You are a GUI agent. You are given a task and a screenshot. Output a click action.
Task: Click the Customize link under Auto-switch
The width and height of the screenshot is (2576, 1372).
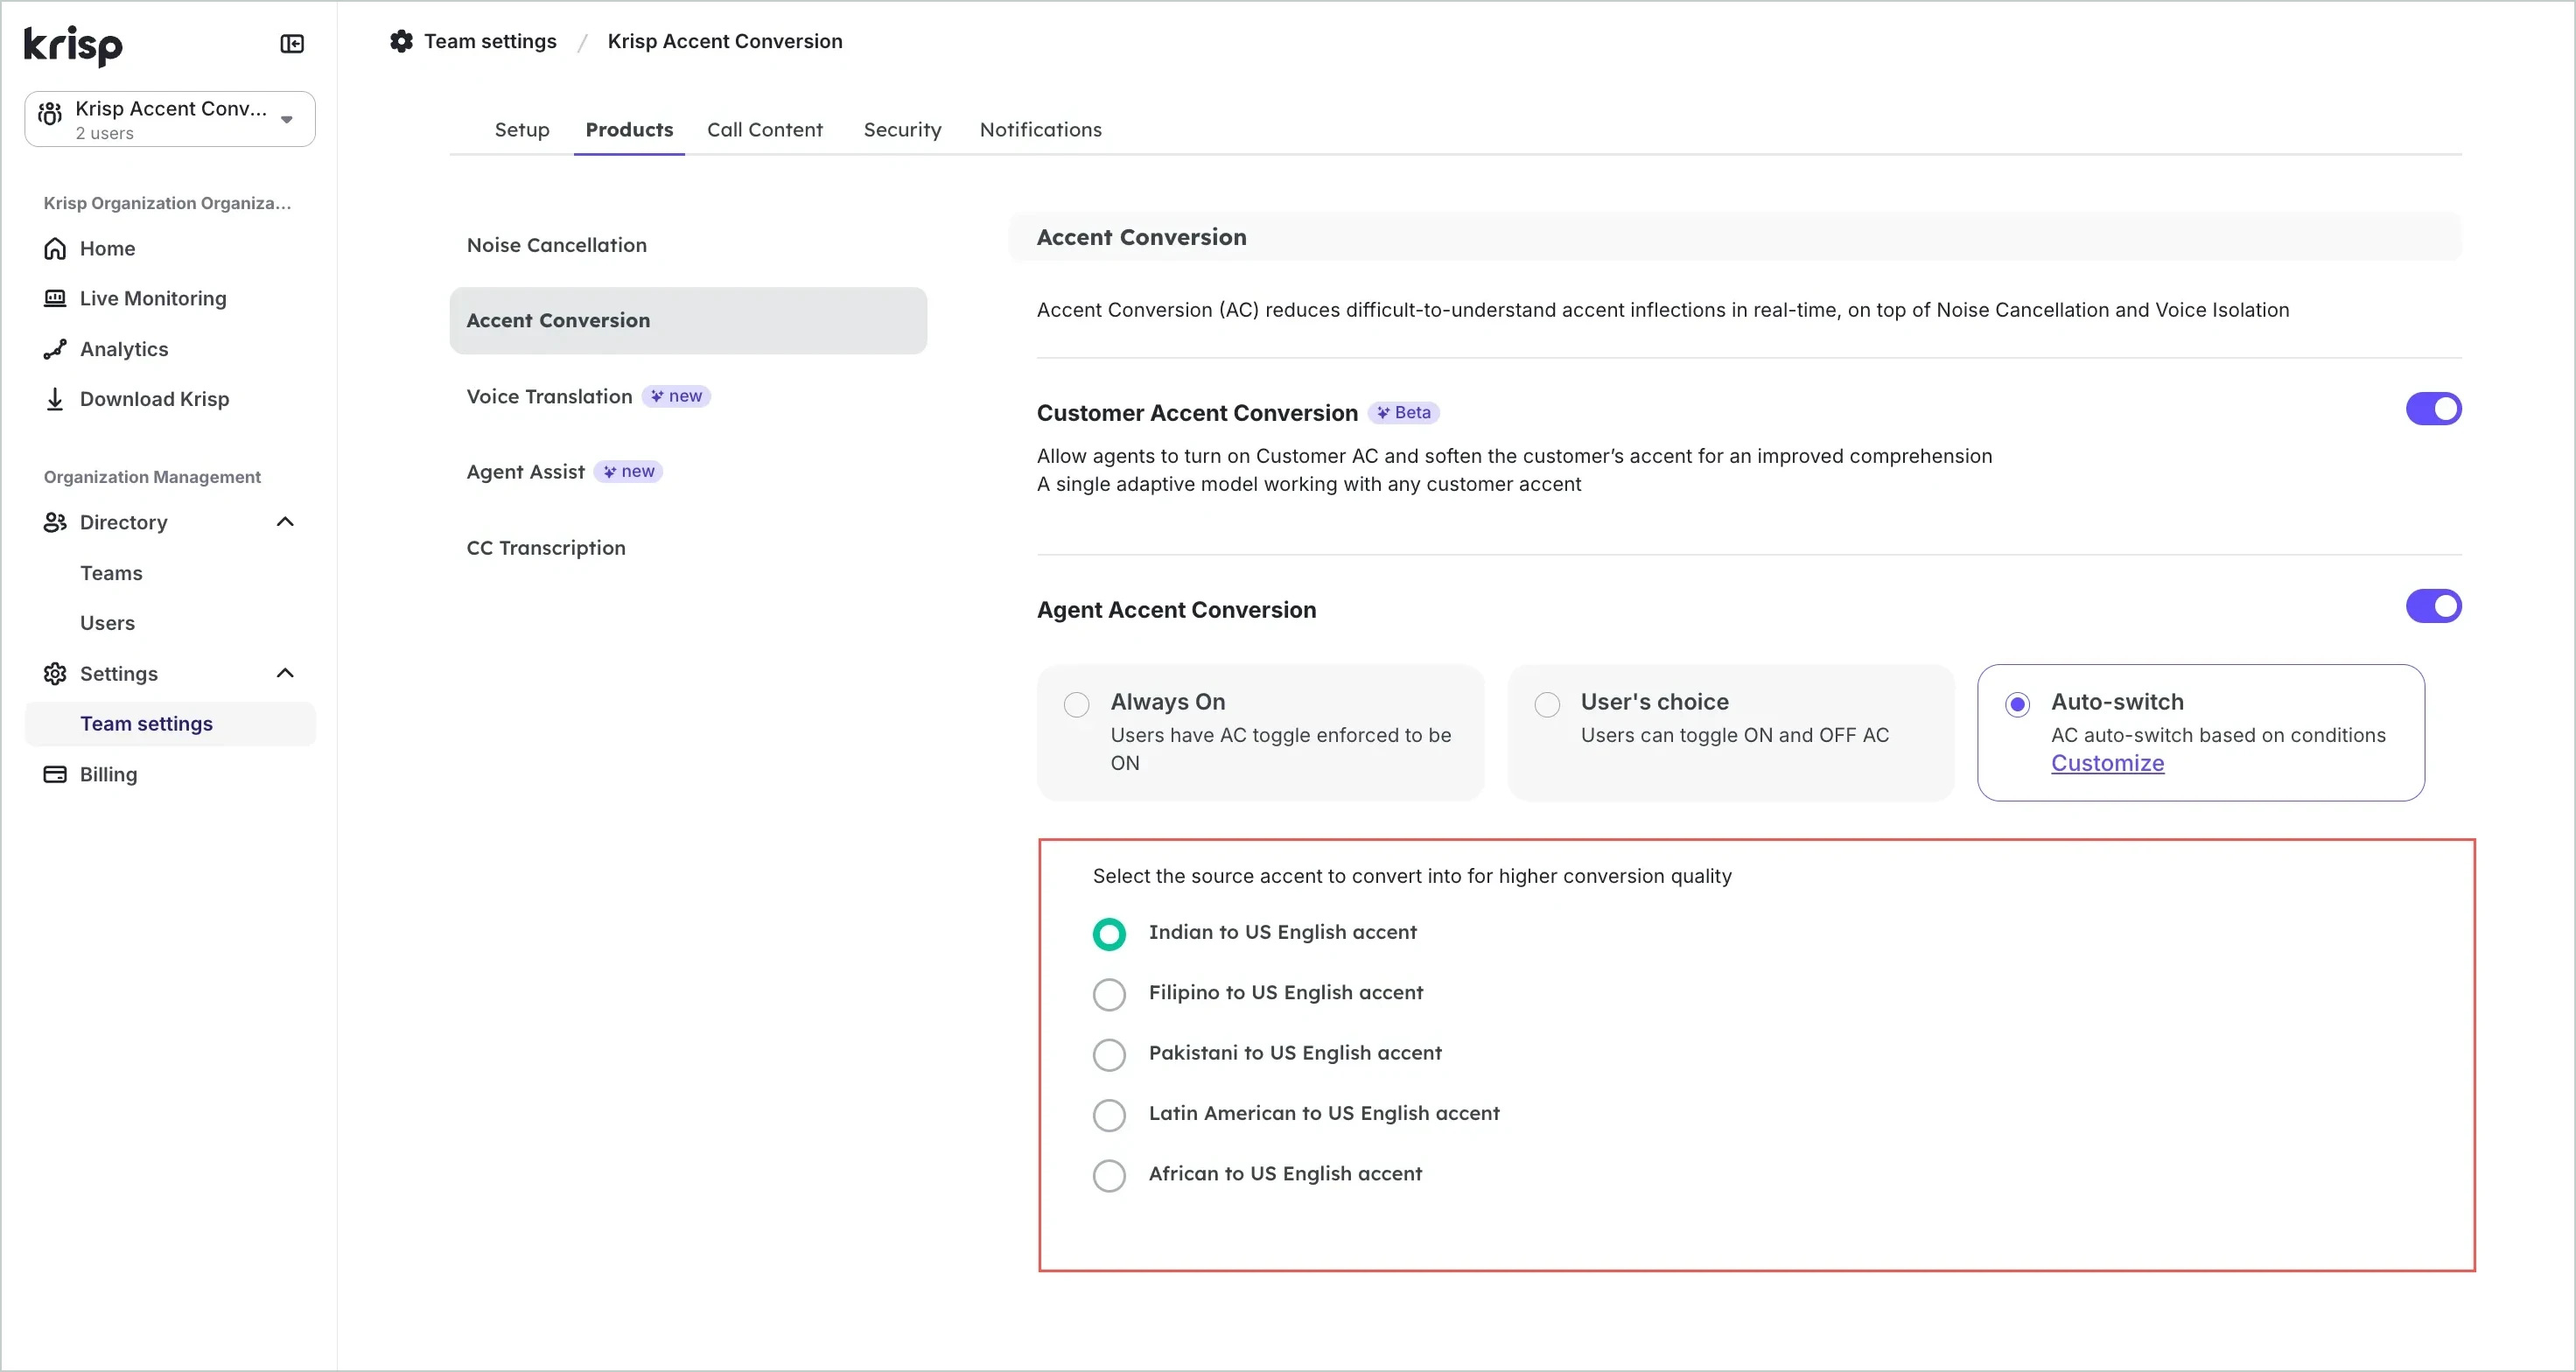2107,763
